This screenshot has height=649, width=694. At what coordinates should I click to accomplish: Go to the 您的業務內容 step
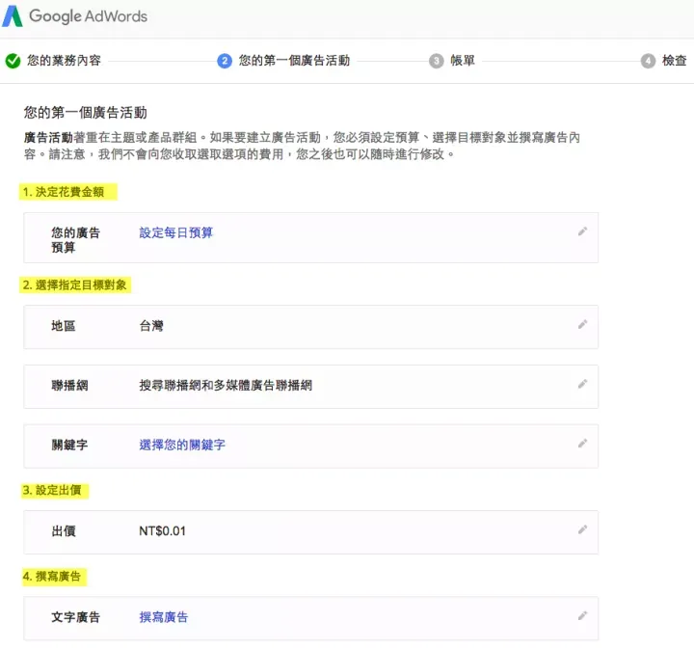point(65,60)
